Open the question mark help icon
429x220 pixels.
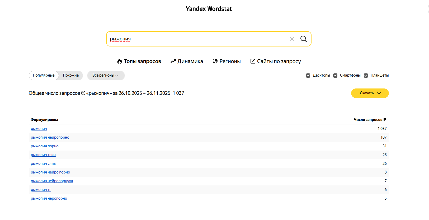(x=83, y=93)
